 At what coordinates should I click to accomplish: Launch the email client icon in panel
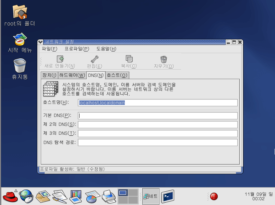click(43, 196)
